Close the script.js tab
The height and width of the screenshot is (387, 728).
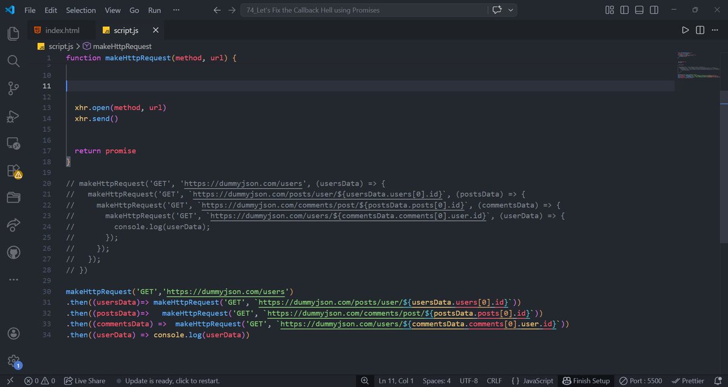[x=156, y=30]
